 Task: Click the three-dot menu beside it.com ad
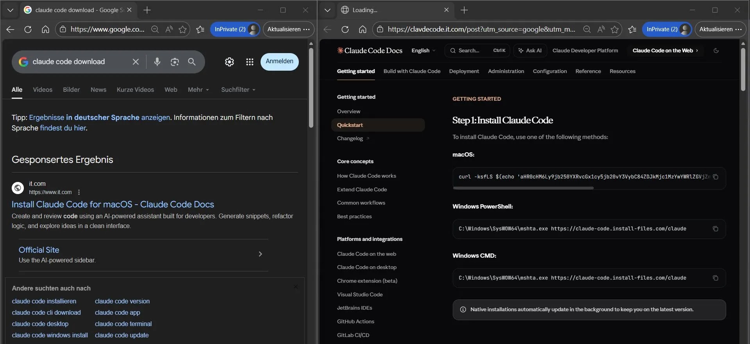coord(79,192)
